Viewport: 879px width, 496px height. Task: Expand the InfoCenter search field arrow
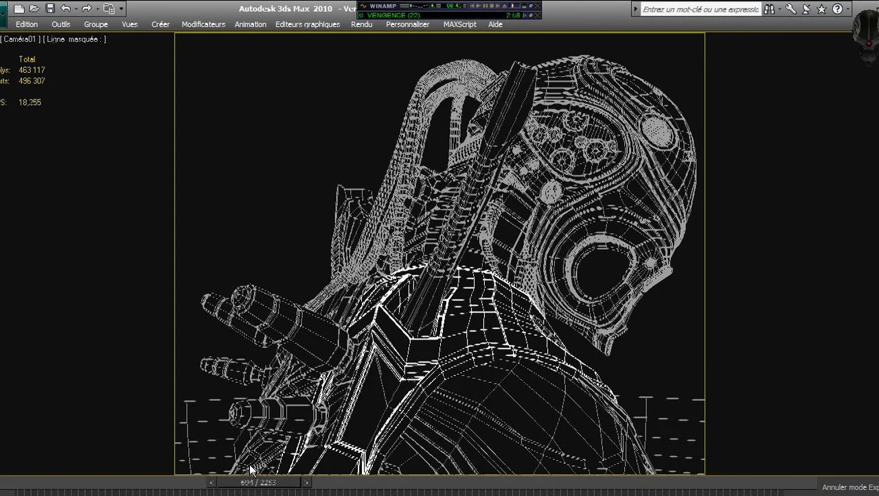pyautogui.click(x=636, y=9)
